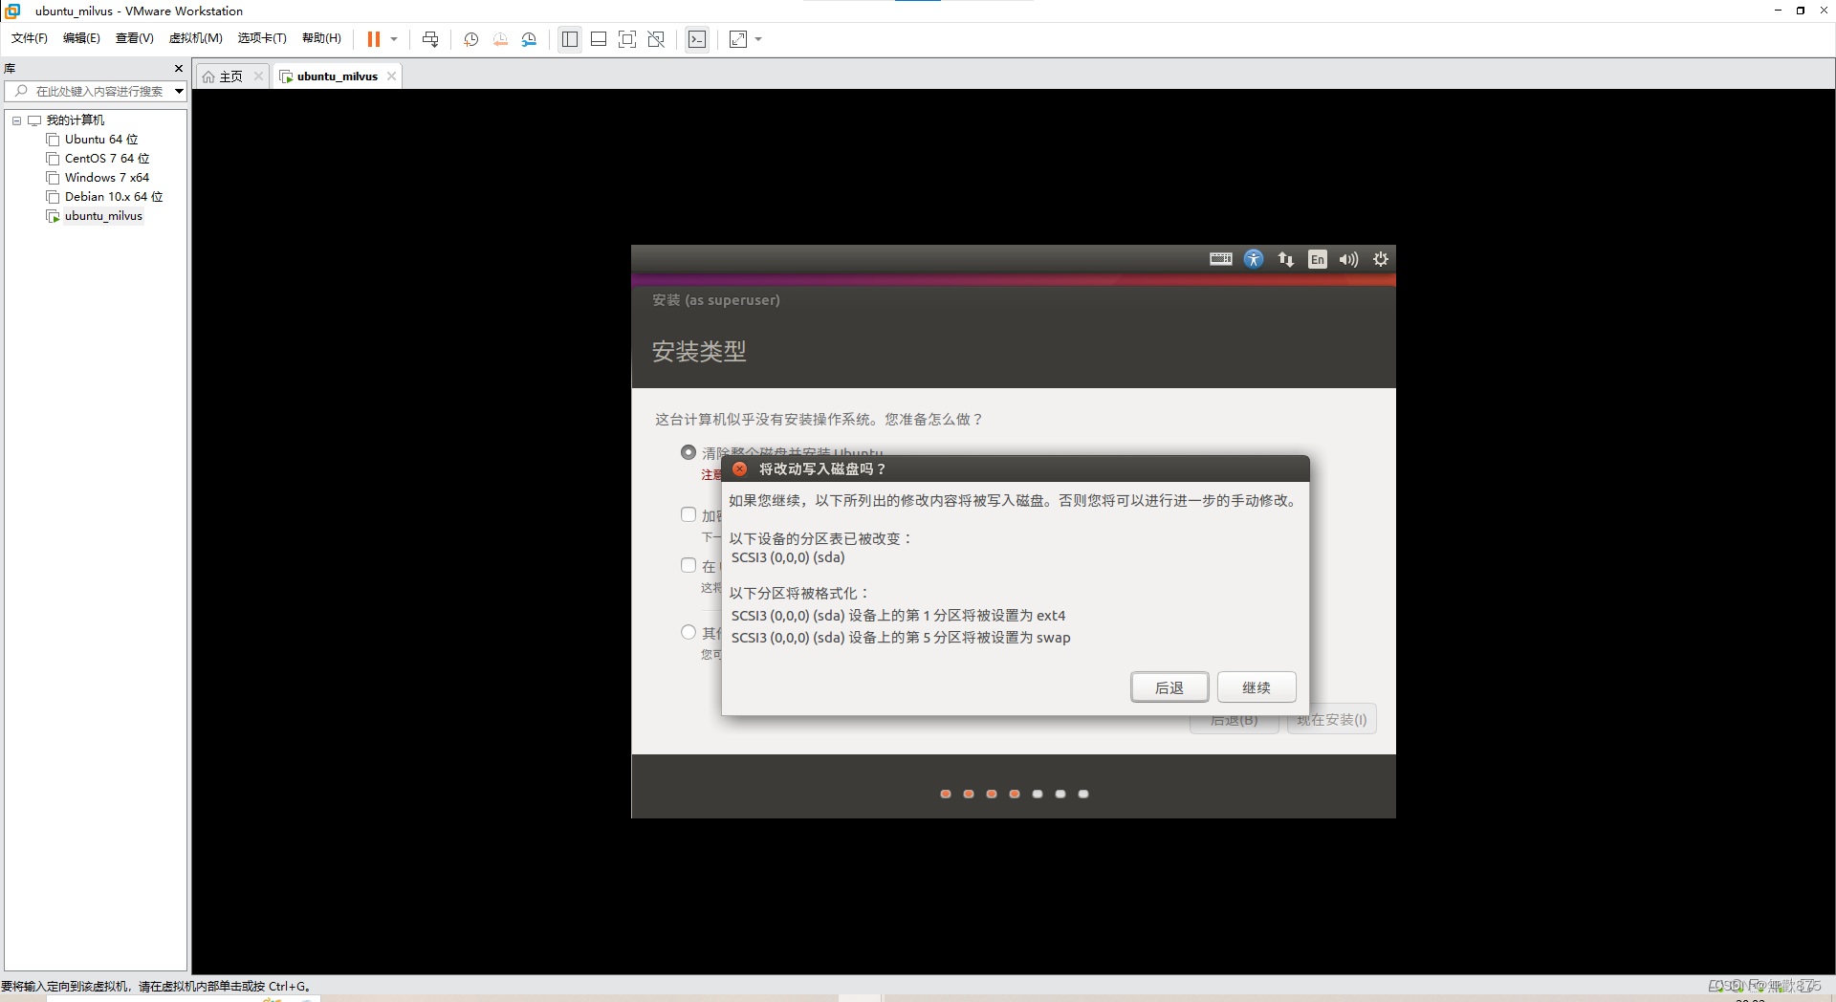Screen dimensions: 1836x1002
Task: Open the system gear menu in Ubuntu panel
Action: pos(1381,259)
